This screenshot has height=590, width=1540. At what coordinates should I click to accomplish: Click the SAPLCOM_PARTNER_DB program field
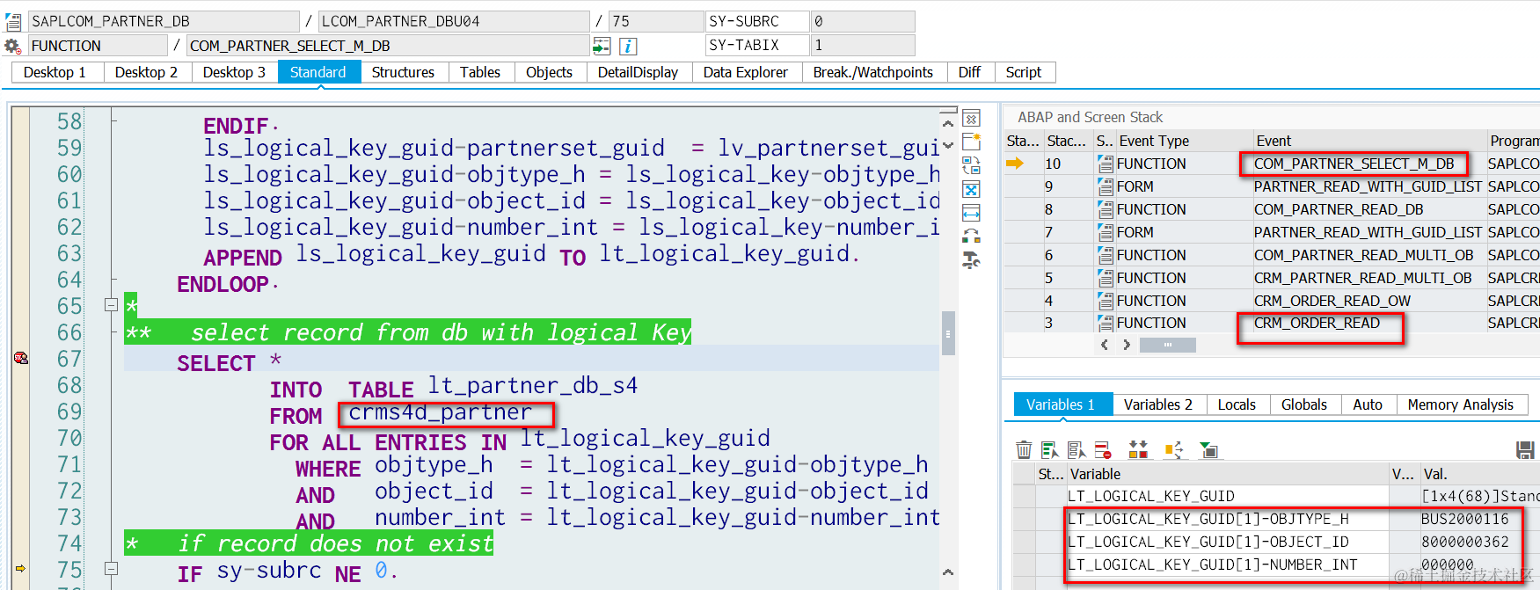pyautogui.click(x=164, y=21)
